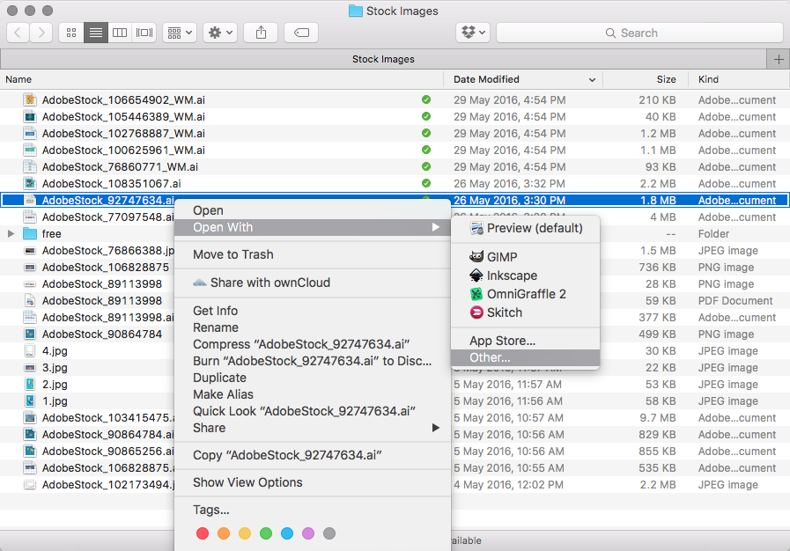Go back with the back arrow
Viewport: 790px width, 551px height.
(18, 33)
